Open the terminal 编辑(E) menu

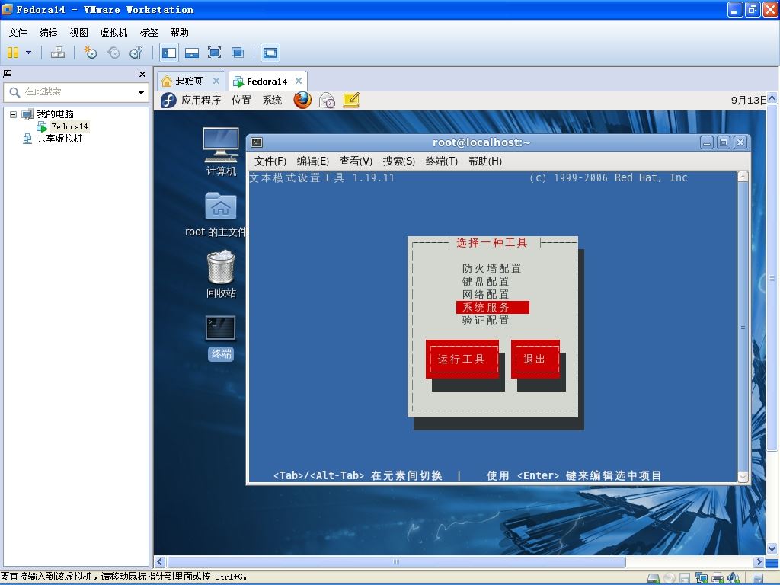point(313,161)
